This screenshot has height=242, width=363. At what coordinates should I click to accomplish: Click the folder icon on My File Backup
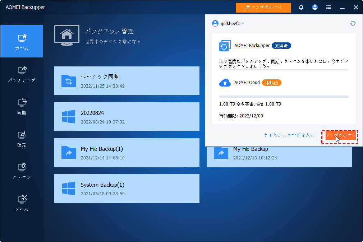pyautogui.click(x=221, y=153)
